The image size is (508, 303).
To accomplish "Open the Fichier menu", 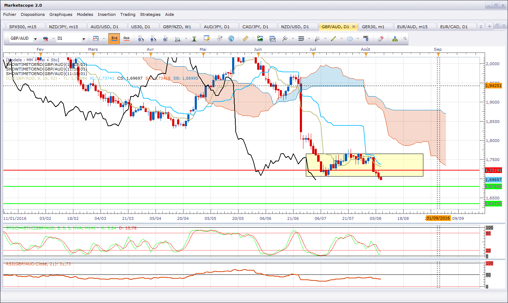I will click(x=10, y=14).
